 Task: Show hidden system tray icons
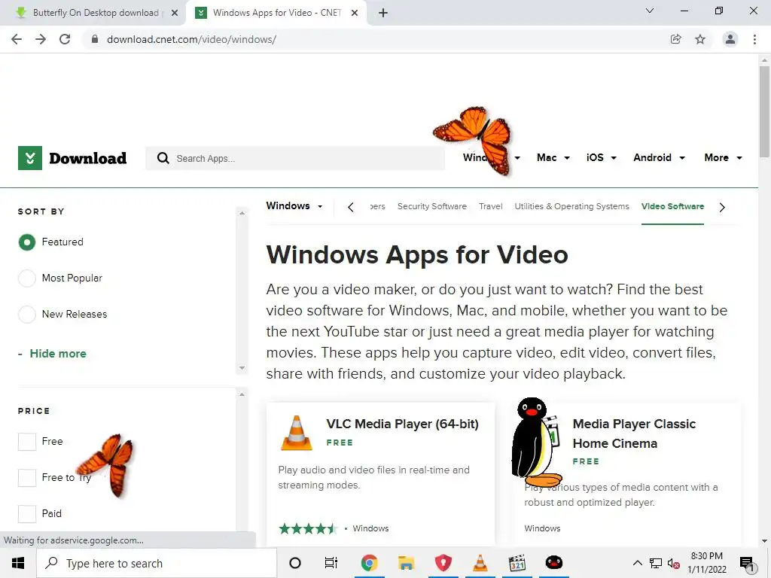point(637,563)
